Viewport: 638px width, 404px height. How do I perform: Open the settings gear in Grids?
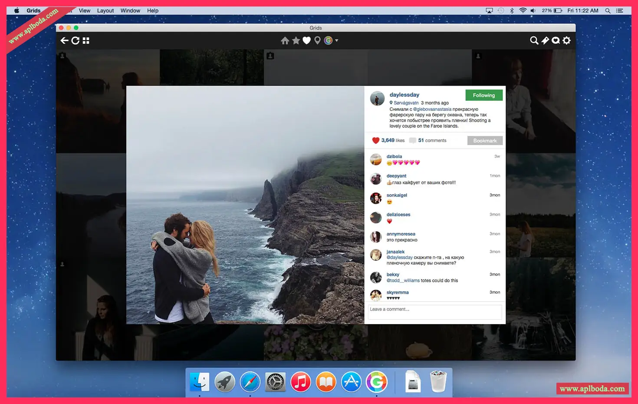566,40
